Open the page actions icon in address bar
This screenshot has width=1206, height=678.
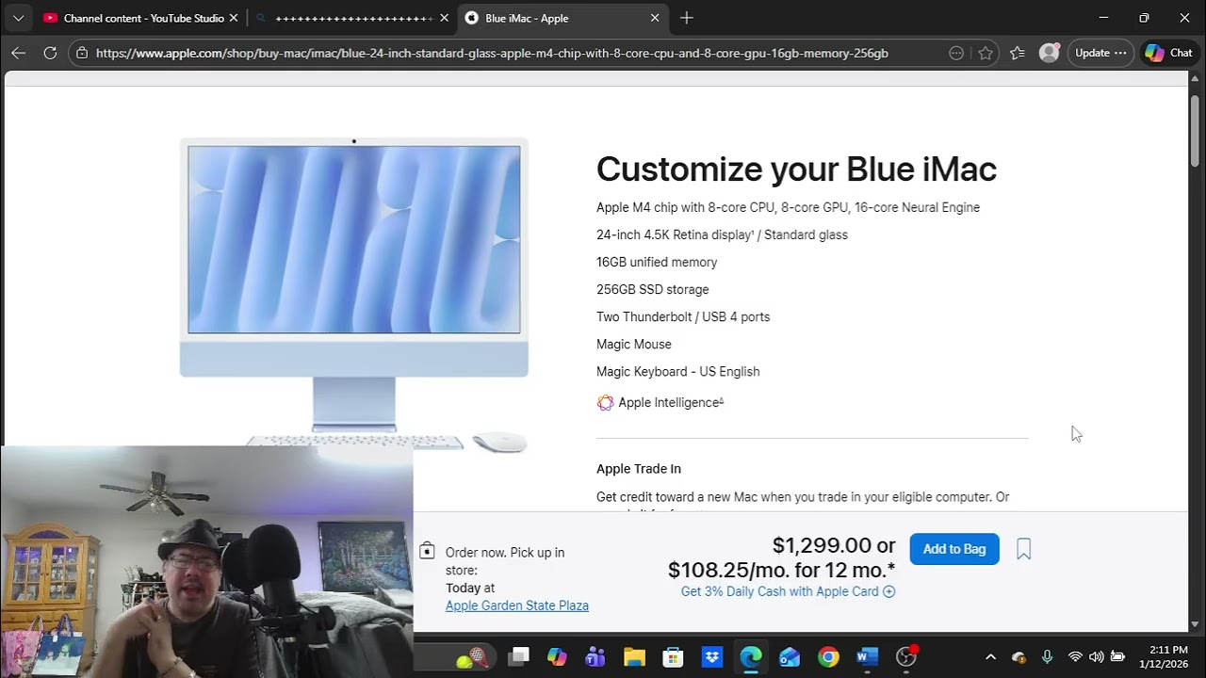pyautogui.click(x=956, y=53)
